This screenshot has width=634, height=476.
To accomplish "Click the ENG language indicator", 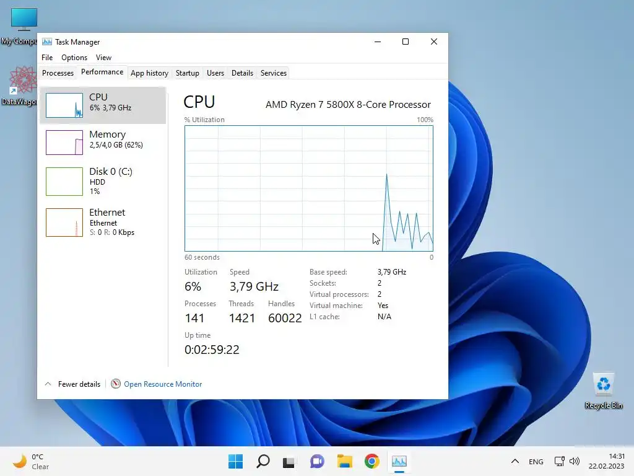I will (536, 461).
